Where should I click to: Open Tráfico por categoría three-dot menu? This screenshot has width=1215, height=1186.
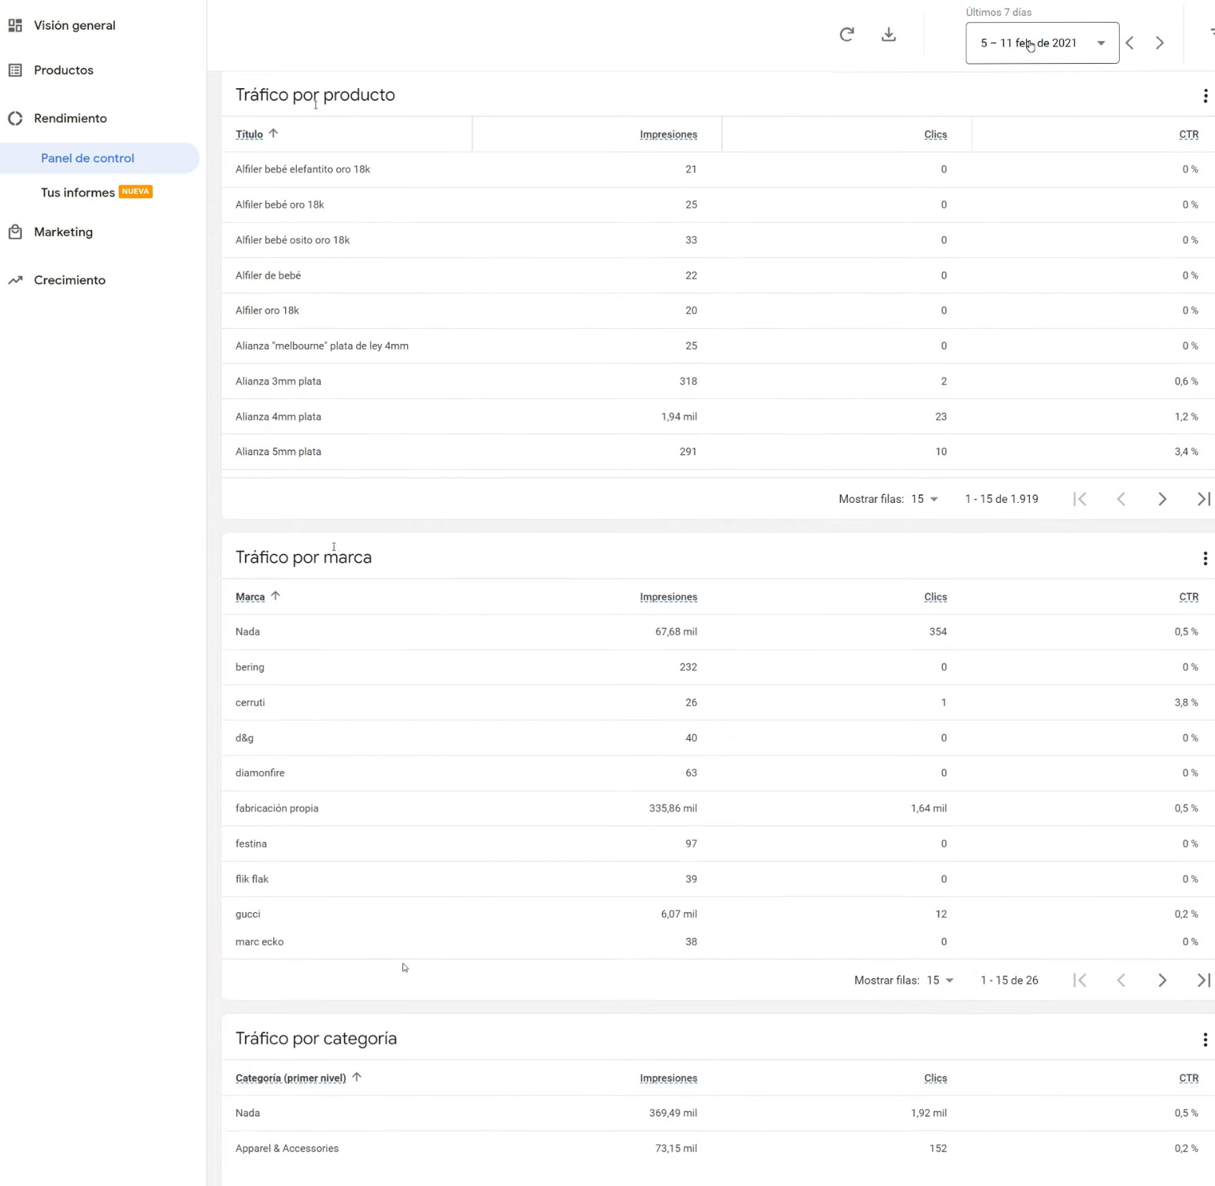coord(1205,1040)
